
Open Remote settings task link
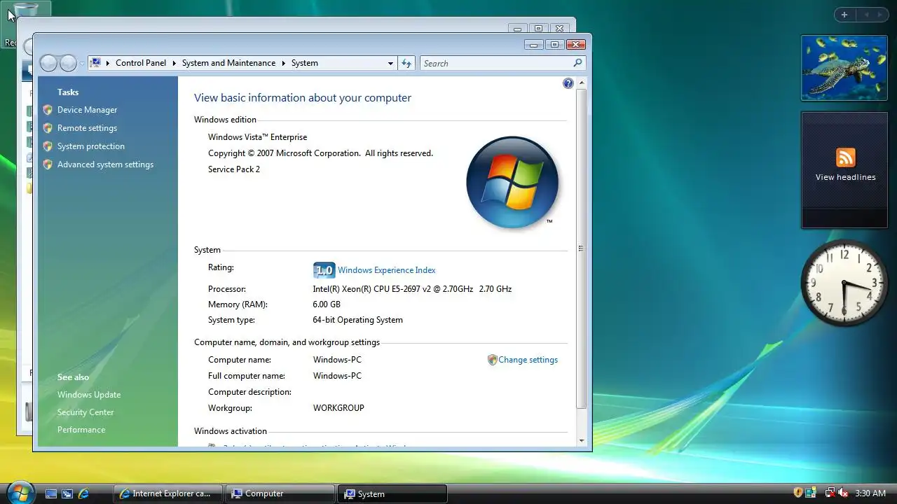(x=87, y=128)
